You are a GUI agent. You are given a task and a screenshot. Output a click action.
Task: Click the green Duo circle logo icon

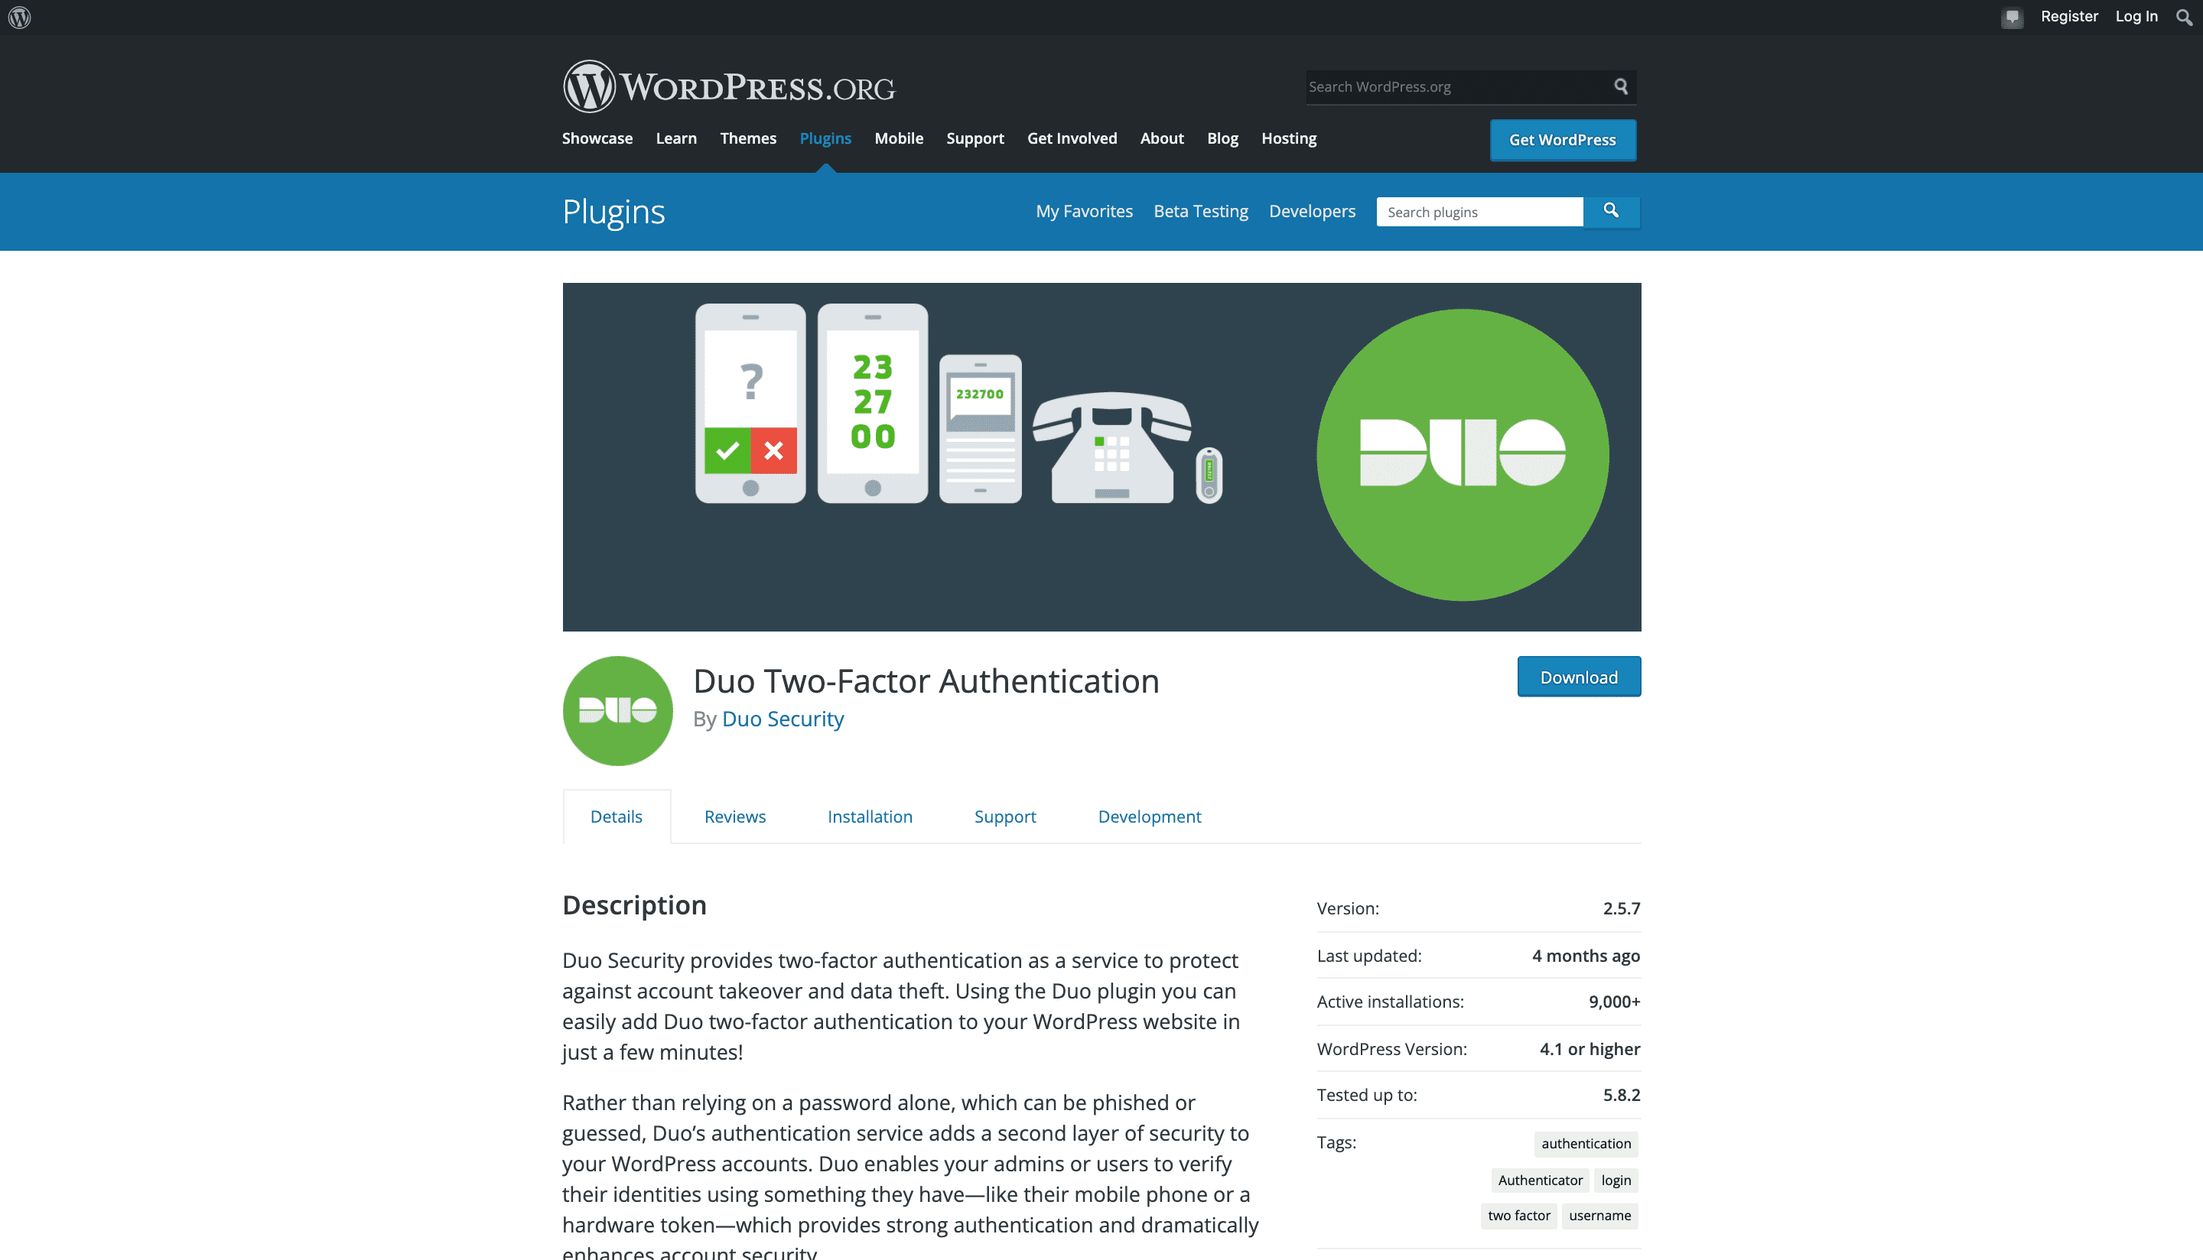pyautogui.click(x=616, y=710)
